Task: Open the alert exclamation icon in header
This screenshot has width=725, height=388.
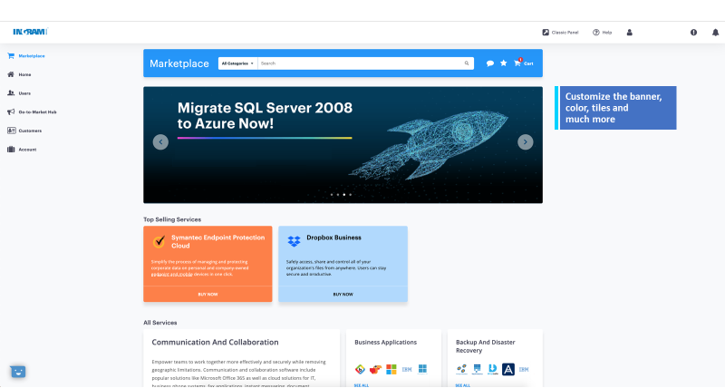Action: coord(694,32)
